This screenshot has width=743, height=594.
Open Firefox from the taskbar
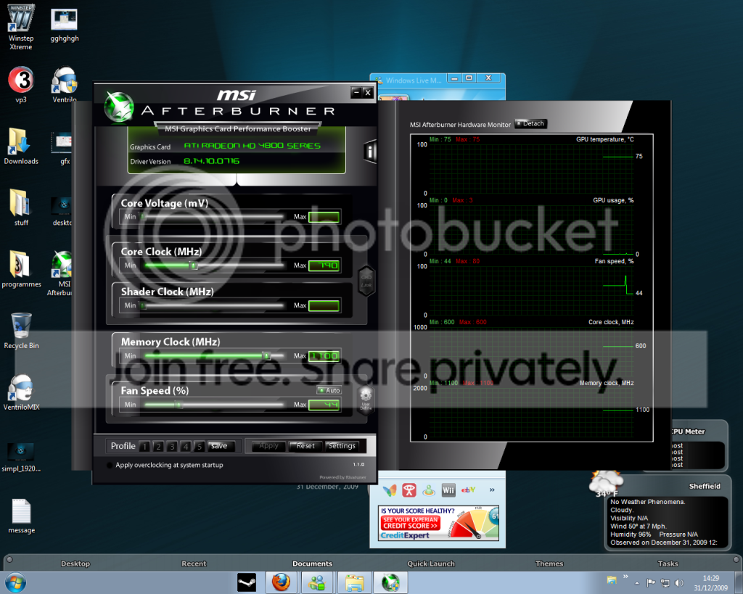coord(281,582)
